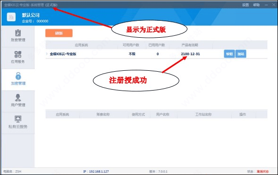Click the red 离线状态 status text

click(263, 171)
